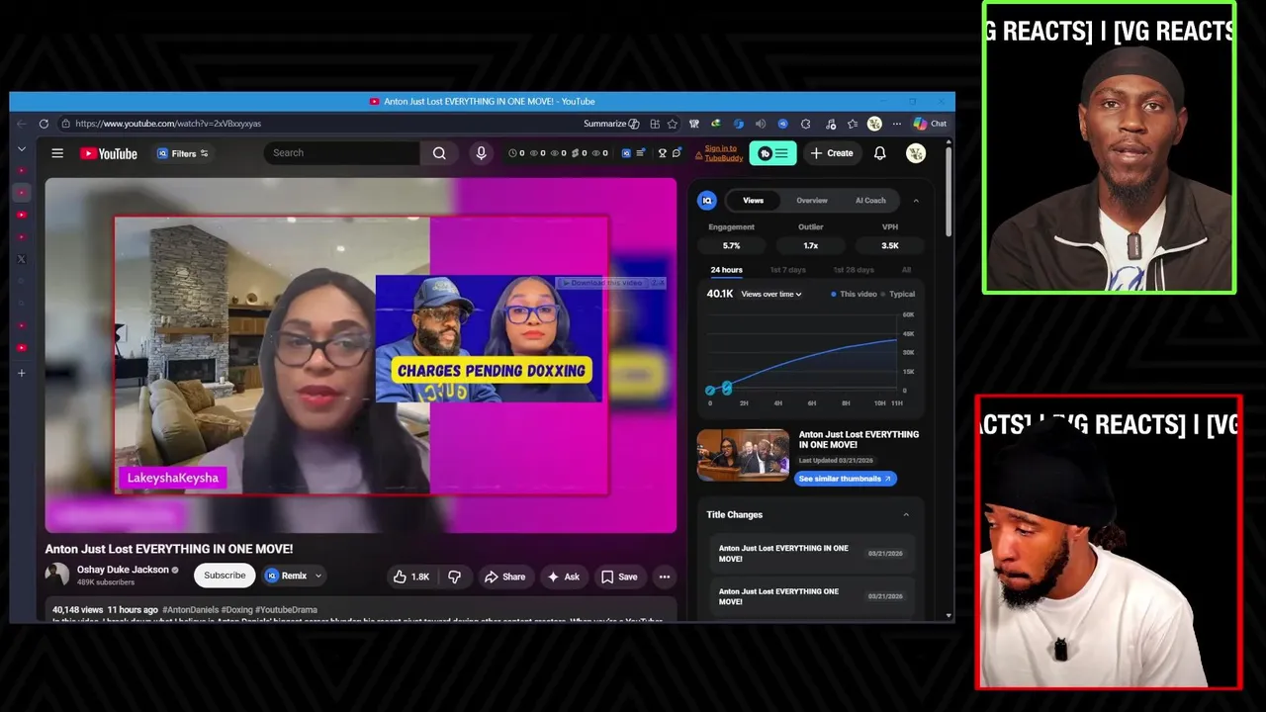
Task: Toggle This video series in chart legend
Action: point(854,294)
